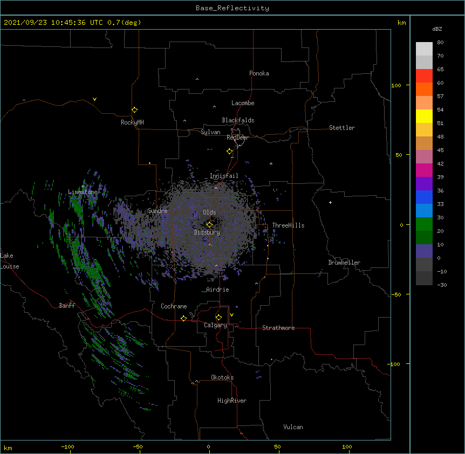
Task: Click the Sylvan label
Action: 210,132
